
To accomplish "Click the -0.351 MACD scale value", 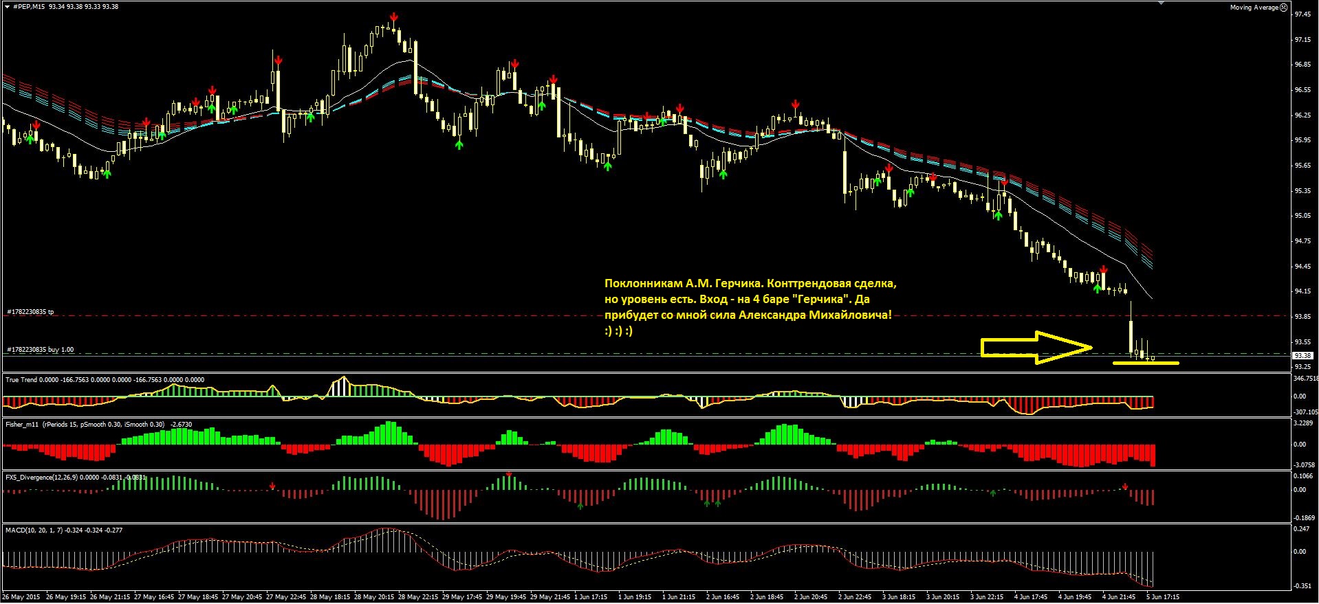I will (1302, 587).
